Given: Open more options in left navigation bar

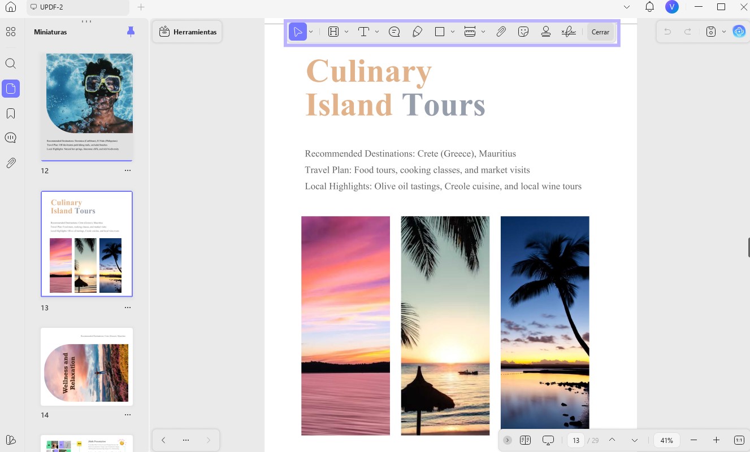Looking at the screenshot, I should pos(186,440).
